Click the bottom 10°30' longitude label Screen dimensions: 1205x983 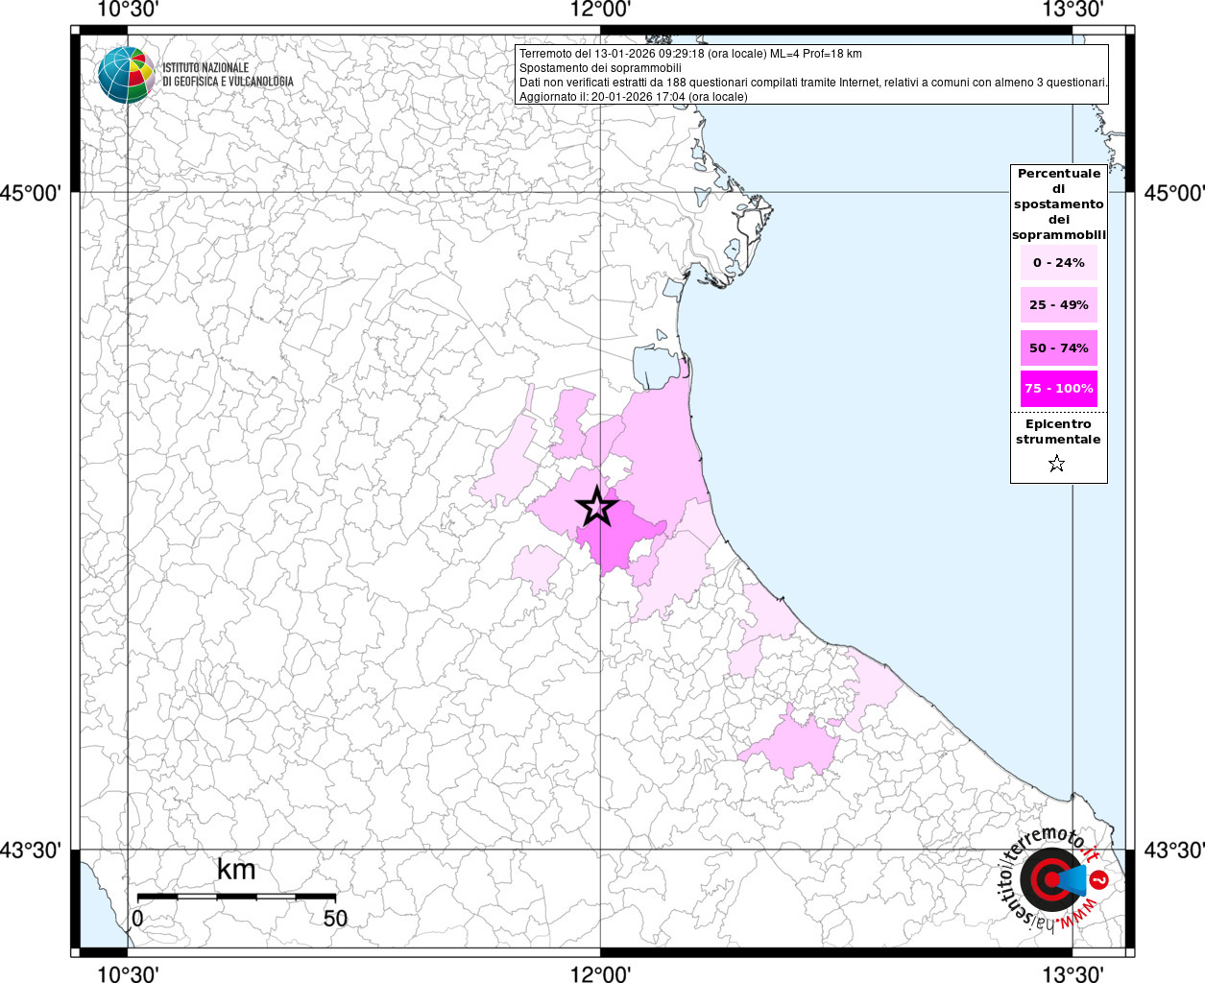tap(128, 973)
